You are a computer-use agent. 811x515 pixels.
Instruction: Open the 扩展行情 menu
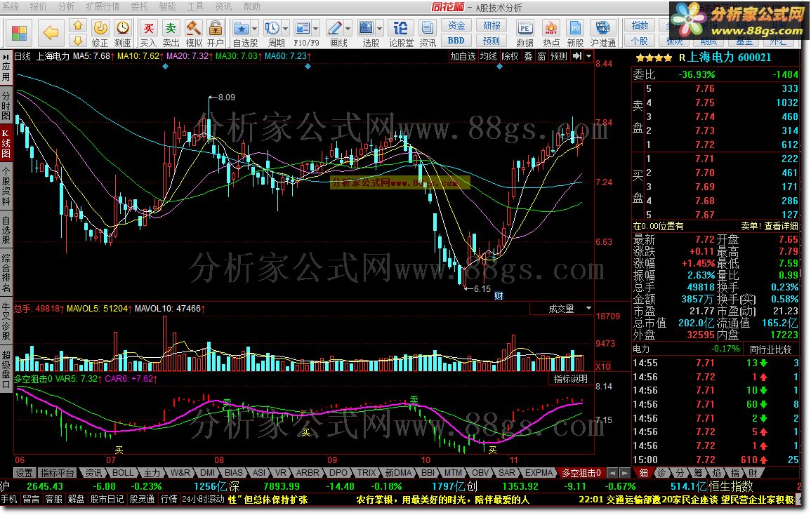coord(103,6)
